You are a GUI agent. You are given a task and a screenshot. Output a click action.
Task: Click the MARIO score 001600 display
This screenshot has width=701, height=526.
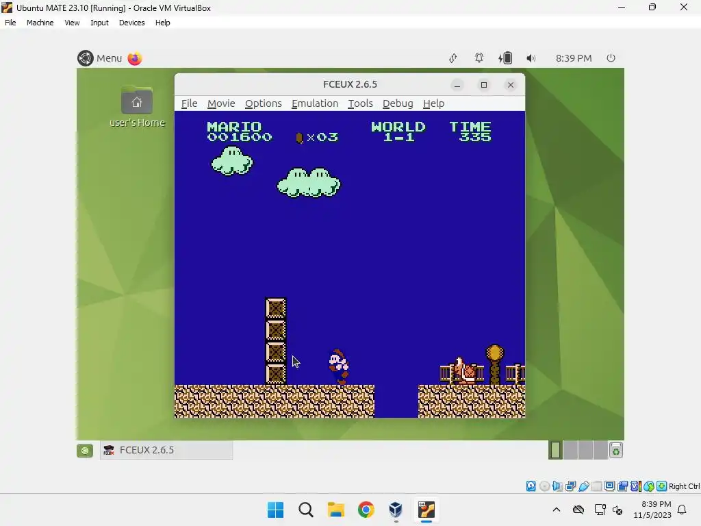click(x=239, y=132)
